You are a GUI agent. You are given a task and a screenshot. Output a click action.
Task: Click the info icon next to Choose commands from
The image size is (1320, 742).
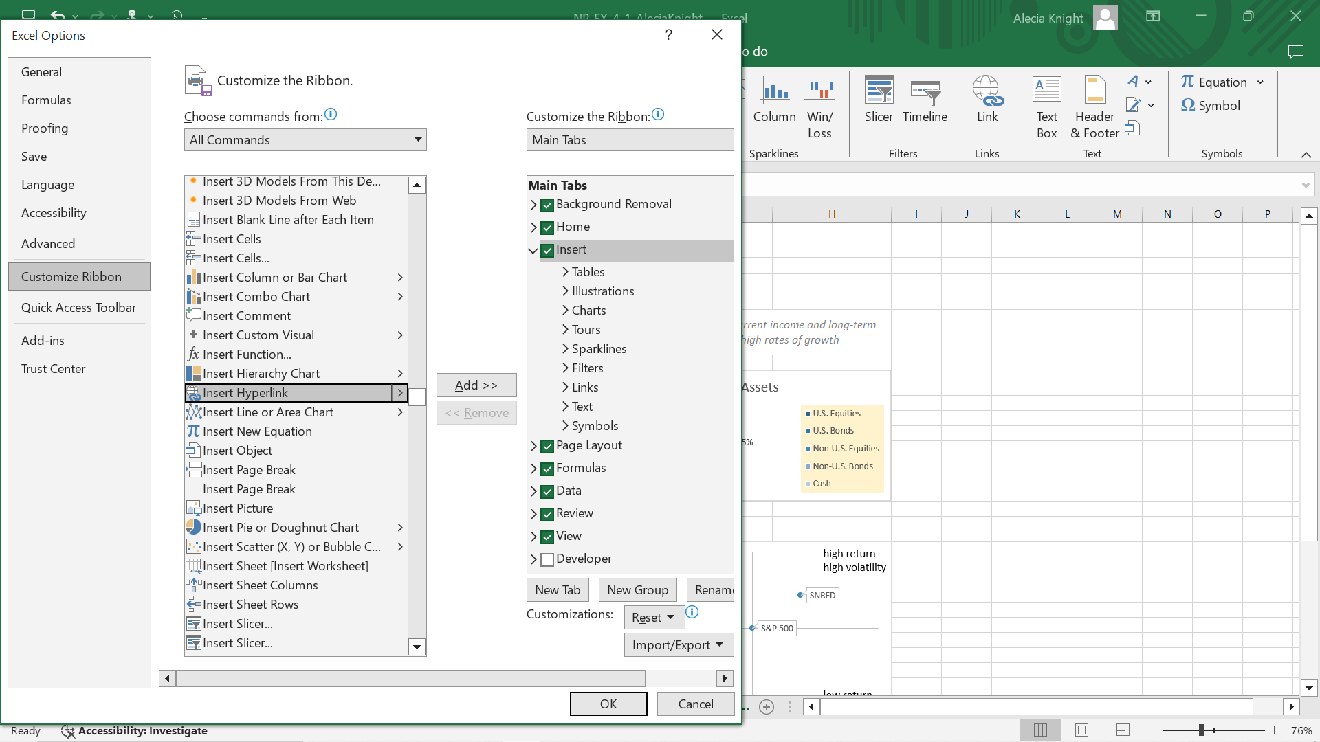point(331,114)
